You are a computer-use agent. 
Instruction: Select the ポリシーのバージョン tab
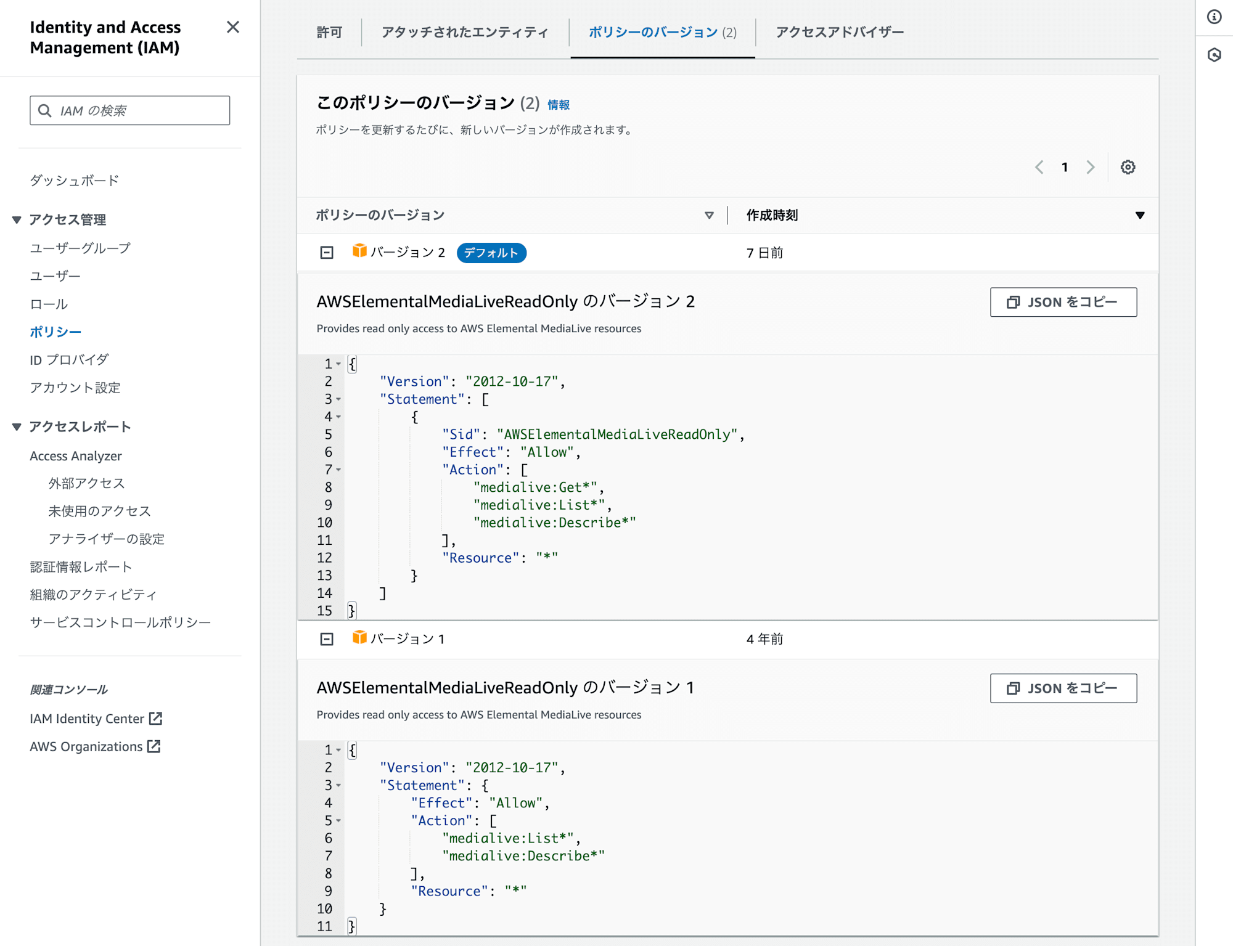click(x=663, y=32)
